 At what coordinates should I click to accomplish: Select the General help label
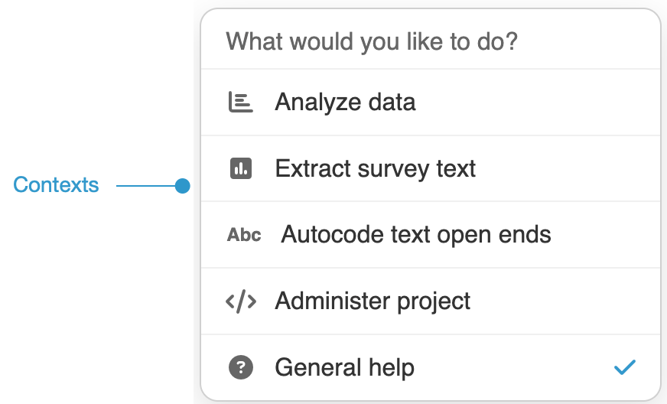coord(344,367)
